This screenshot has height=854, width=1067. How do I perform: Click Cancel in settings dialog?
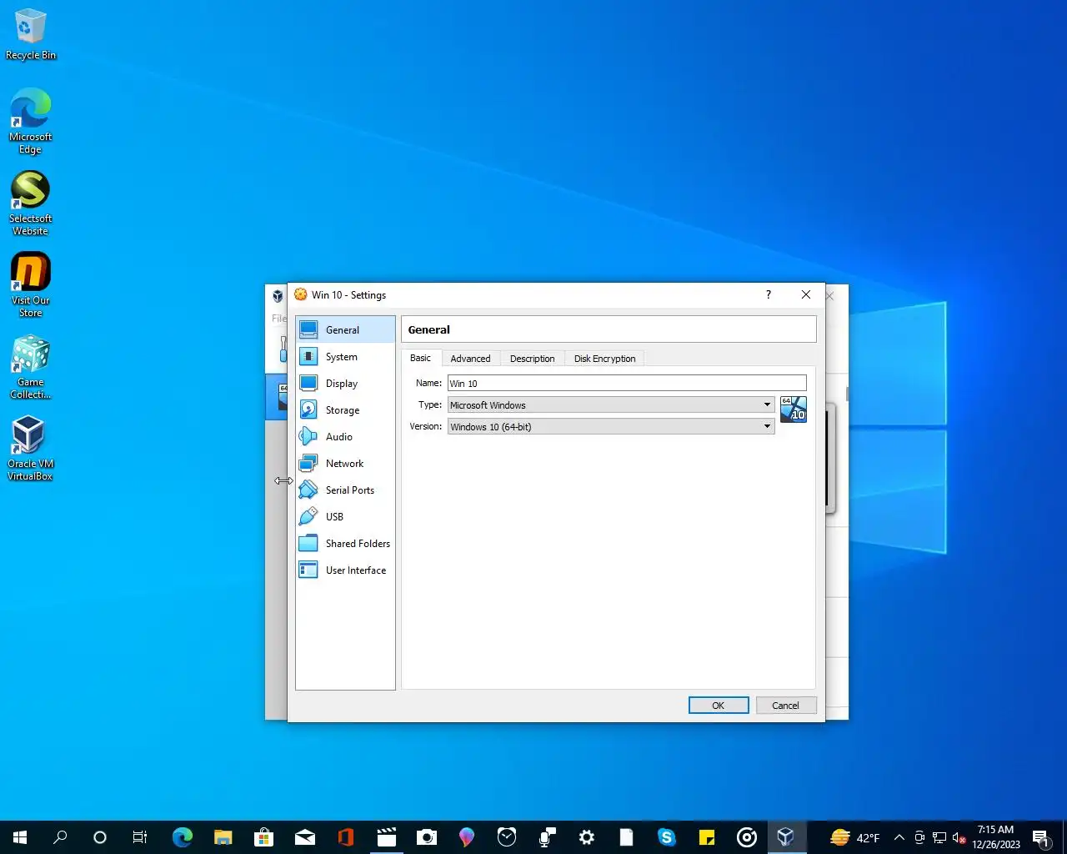(x=785, y=706)
